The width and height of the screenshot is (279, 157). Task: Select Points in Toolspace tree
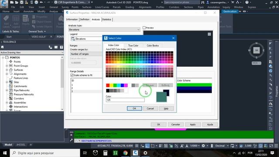(17, 61)
